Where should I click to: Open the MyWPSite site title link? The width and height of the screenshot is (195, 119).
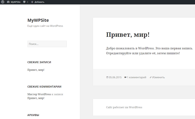[38, 20]
